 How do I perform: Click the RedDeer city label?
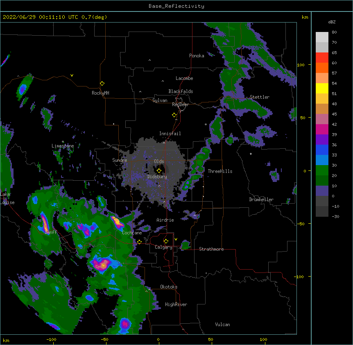click(x=180, y=104)
